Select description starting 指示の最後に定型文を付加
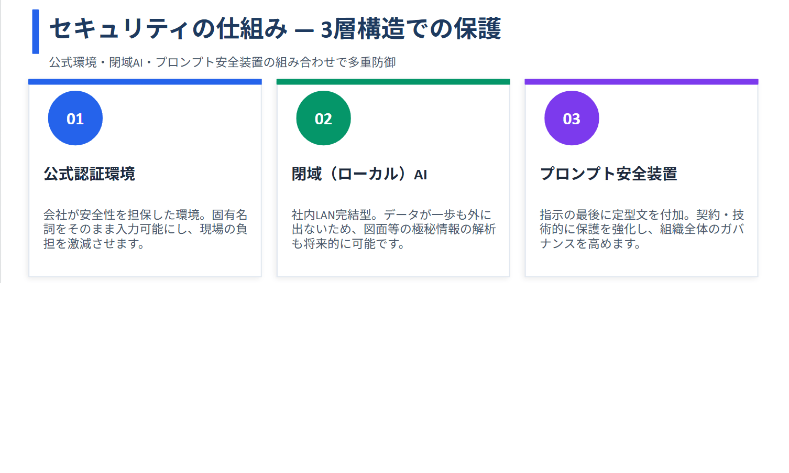Viewport: 789px width, 473px height. click(641, 229)
